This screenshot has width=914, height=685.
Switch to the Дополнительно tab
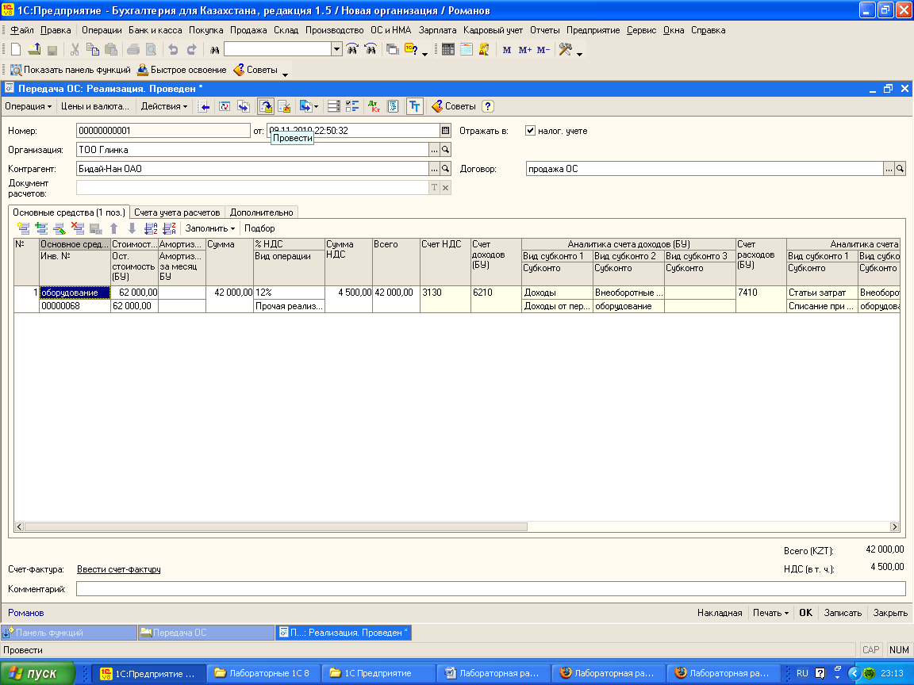(261, 212)
